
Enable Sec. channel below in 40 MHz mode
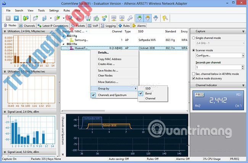point(194,74)
